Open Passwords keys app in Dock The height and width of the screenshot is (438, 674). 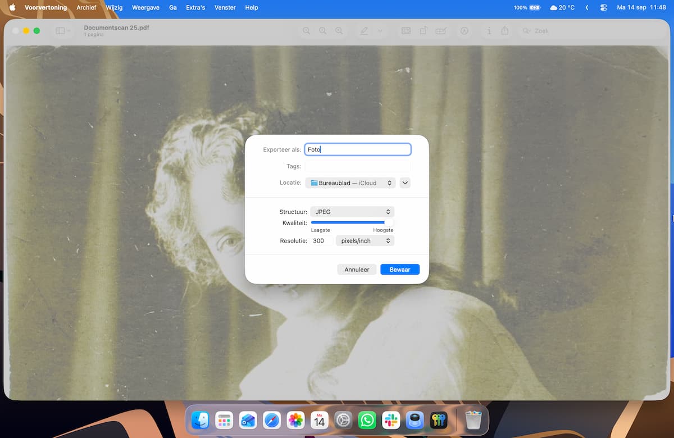[x=439, y=420]
